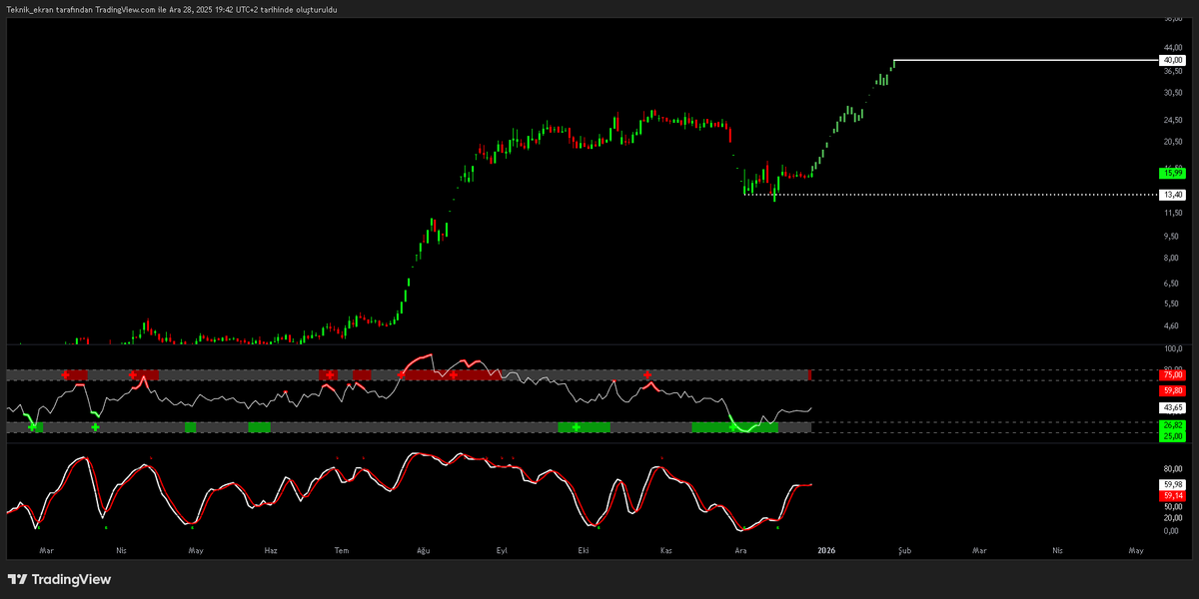Click the 36,50 price axis value
The height and width of the screenshot is (599, 1199).
tap(1172, 71)
